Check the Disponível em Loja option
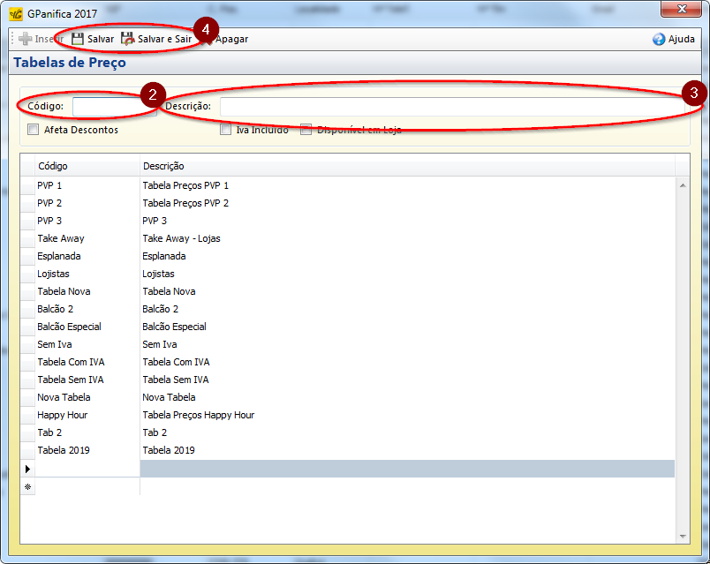The image size is (710, 564). [x=306, y=130]
